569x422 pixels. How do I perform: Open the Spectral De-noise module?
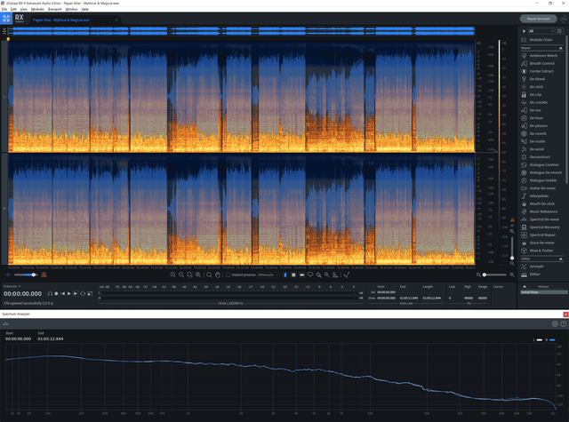541,219
